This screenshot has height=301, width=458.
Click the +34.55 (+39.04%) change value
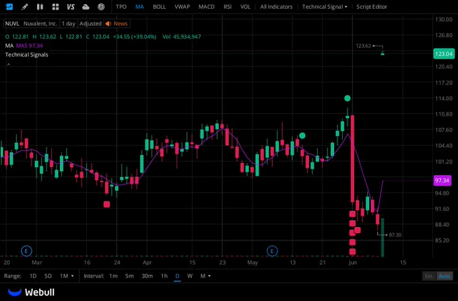[135, 37]
